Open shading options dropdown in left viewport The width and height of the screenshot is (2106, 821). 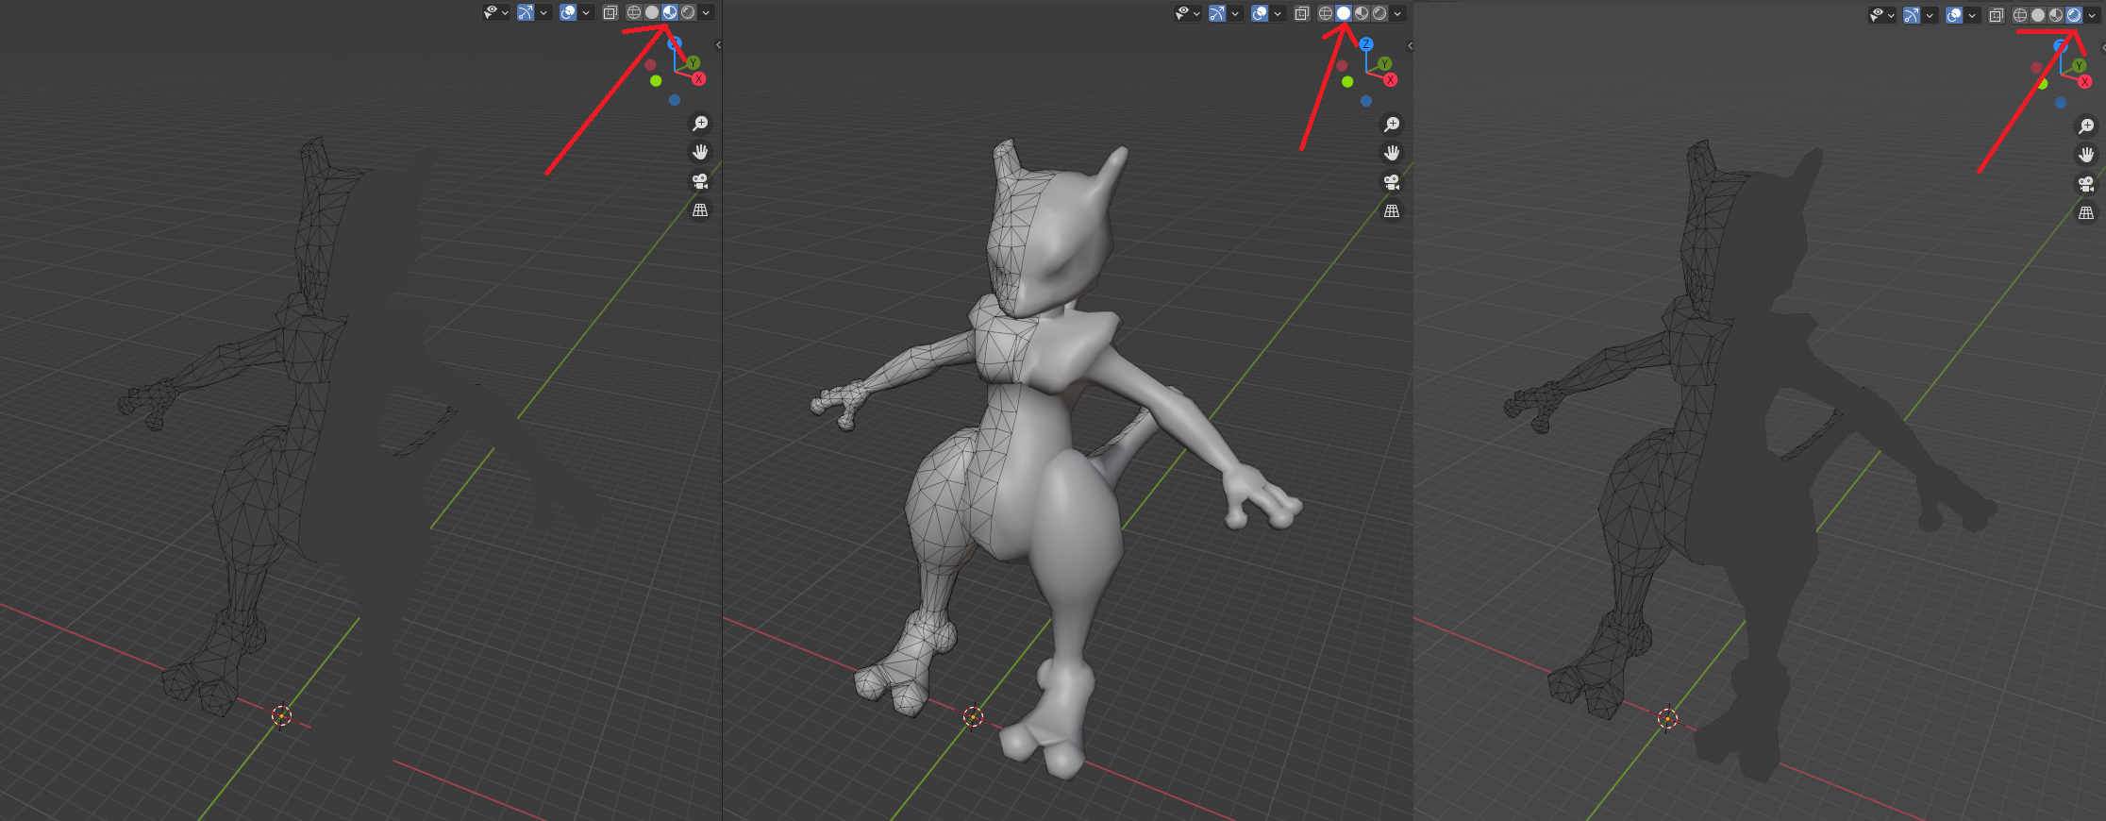706,13
